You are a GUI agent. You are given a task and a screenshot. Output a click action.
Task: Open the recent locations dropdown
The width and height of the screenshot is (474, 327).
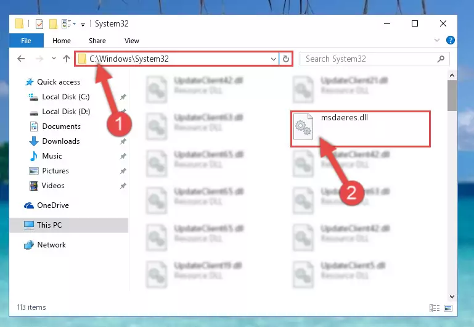(x=54, y=58)
